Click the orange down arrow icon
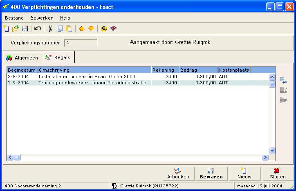 [x=91, y=29]
